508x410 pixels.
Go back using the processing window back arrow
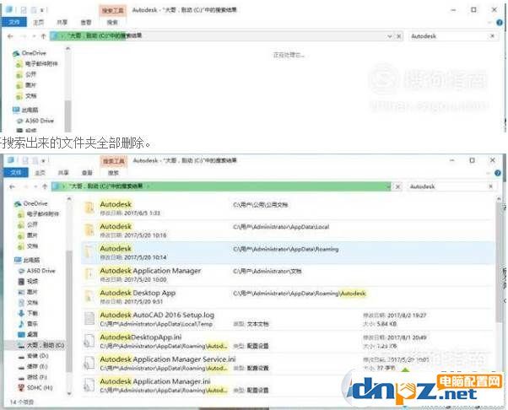pos(10,36)
